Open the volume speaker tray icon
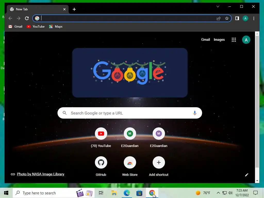 (x=230, y=193)
